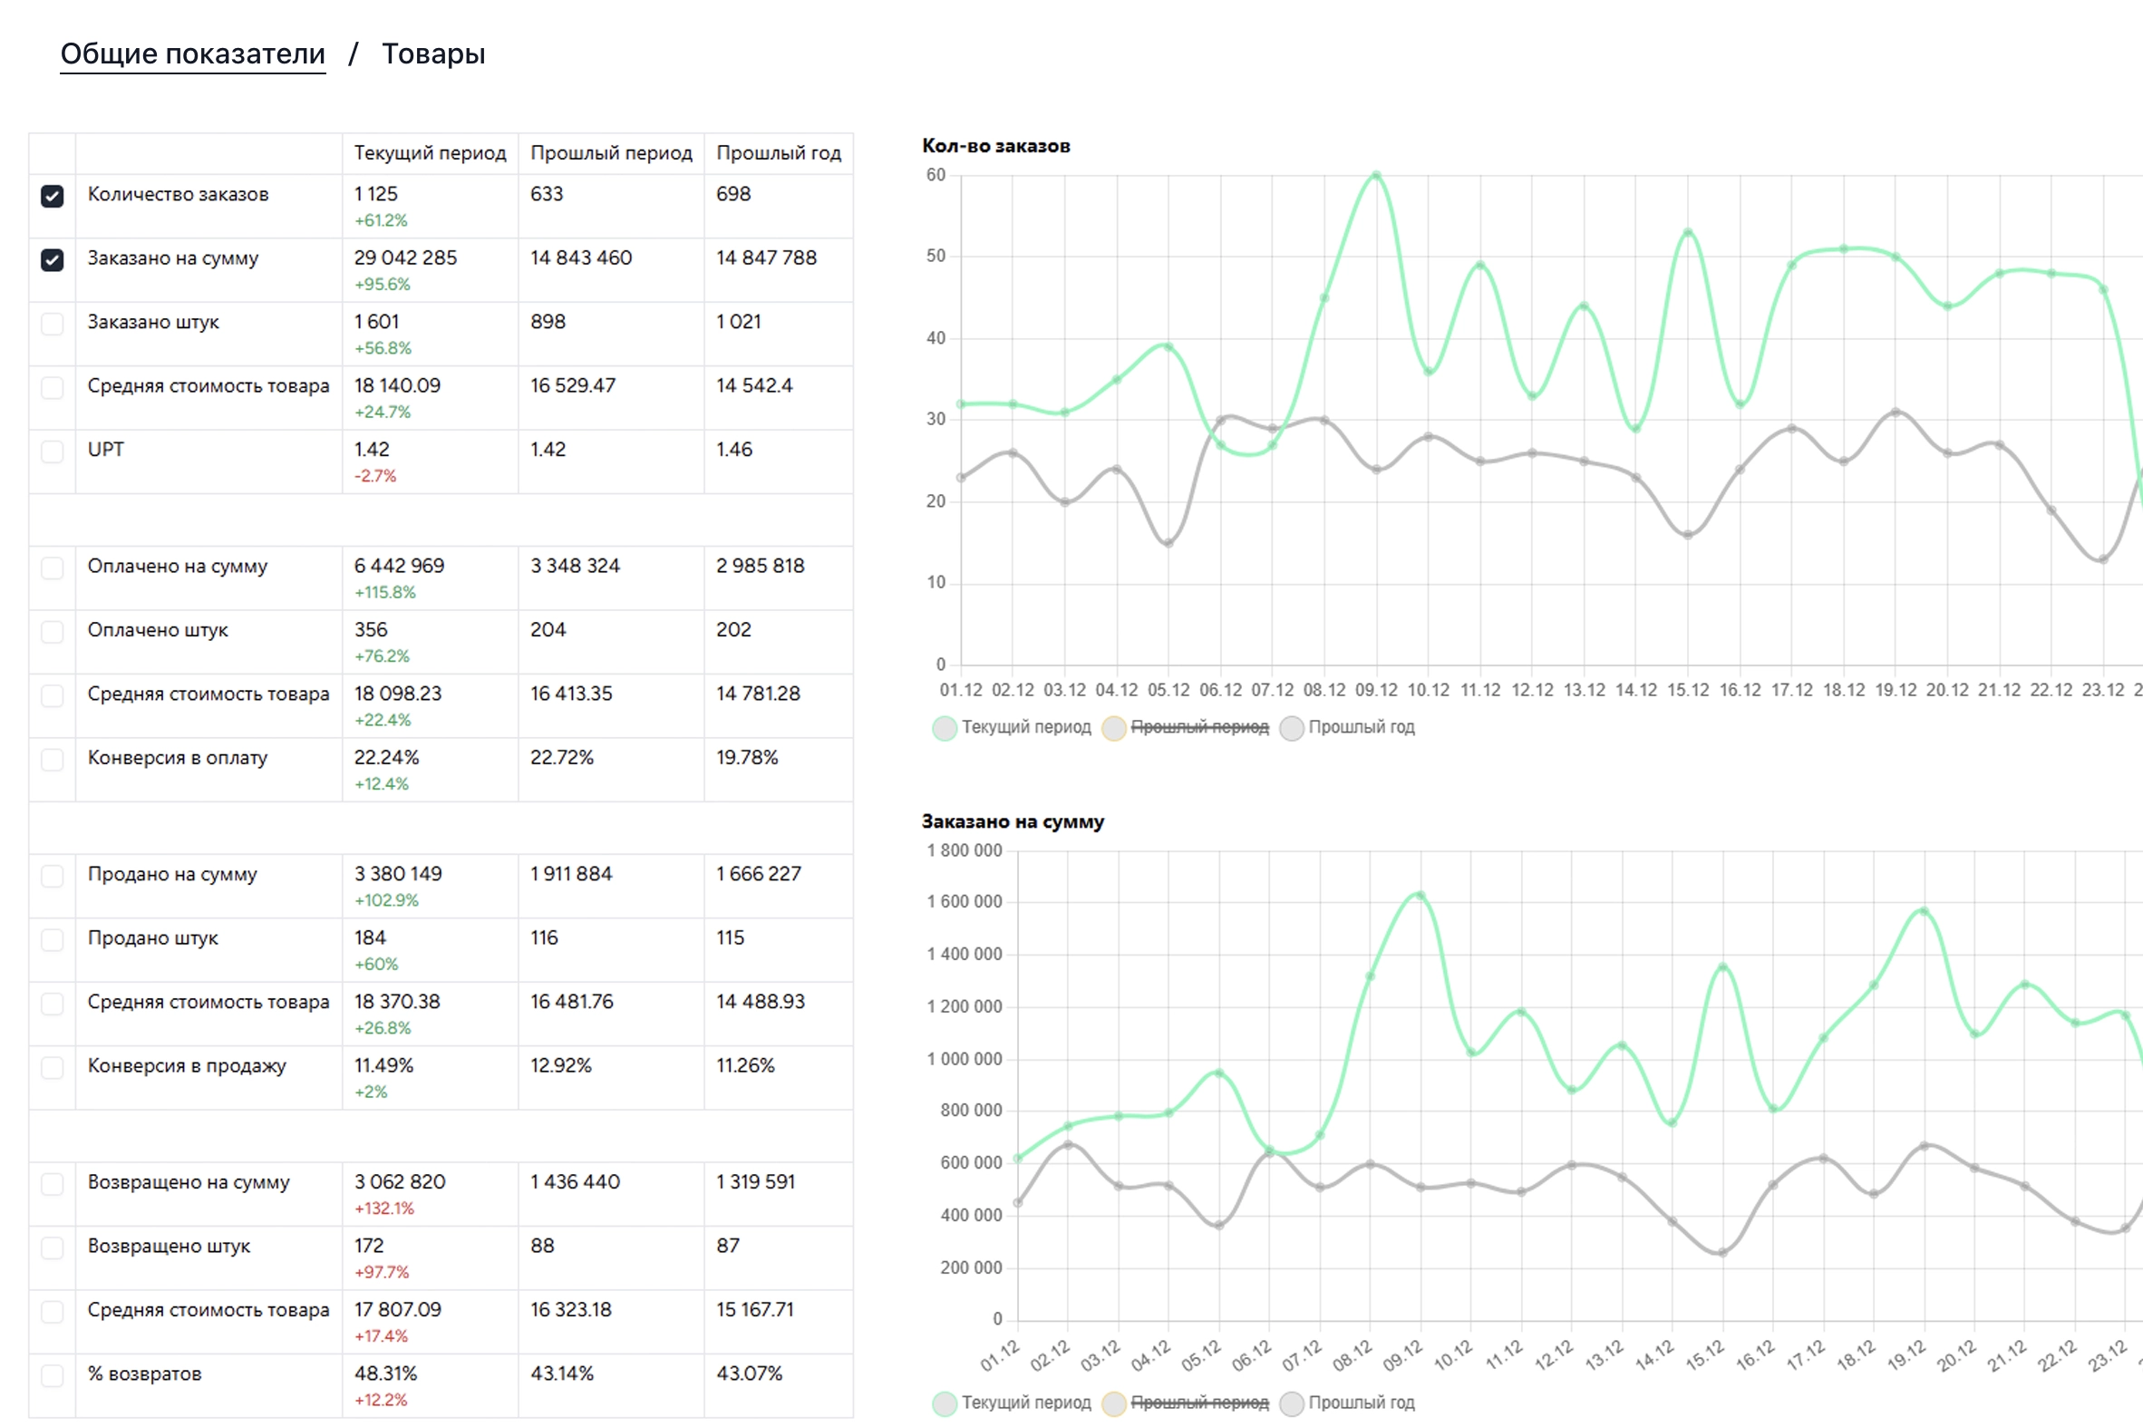Check the Продано на сумму checkbox

[52, 876]
